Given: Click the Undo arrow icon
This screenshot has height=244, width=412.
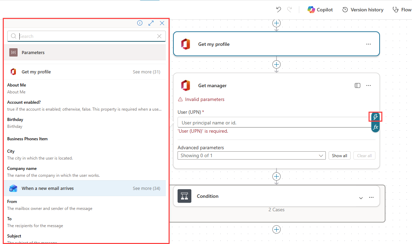Looking at the screenshot, I should [x=279, y=10].
